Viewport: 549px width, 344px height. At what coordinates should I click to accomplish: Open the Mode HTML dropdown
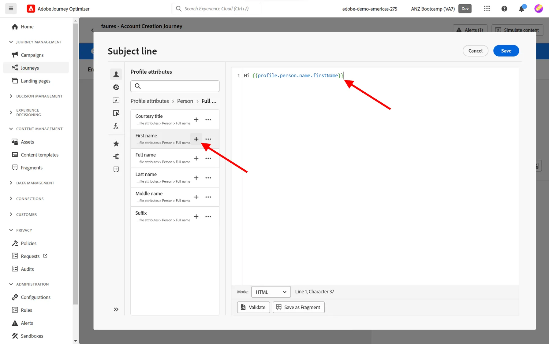point(271,292)
